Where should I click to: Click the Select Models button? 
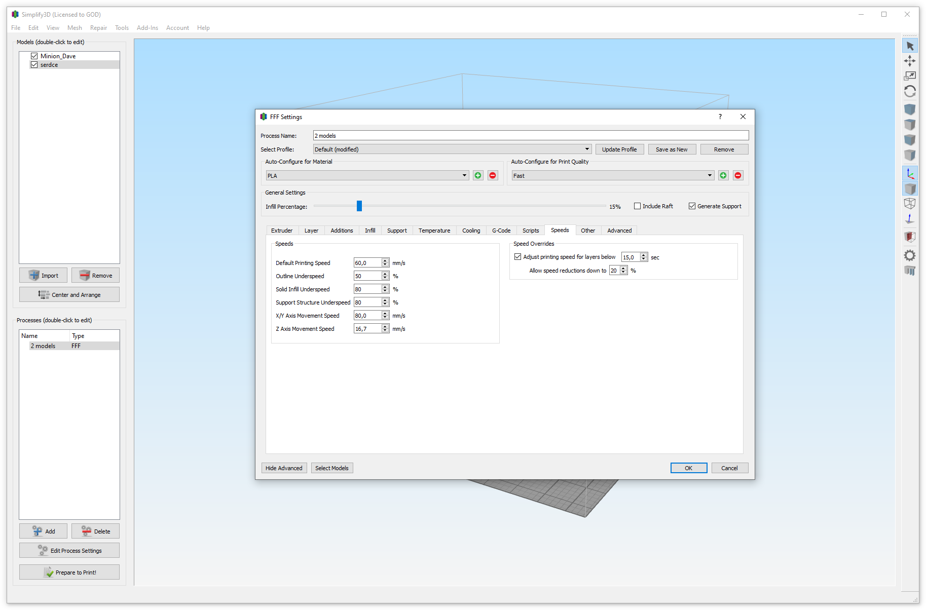click(x=332, y=468)
